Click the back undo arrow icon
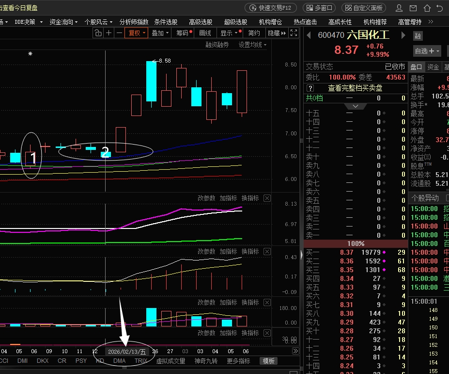The height and width of the screenshot is (374, 449). pos(440,8)
